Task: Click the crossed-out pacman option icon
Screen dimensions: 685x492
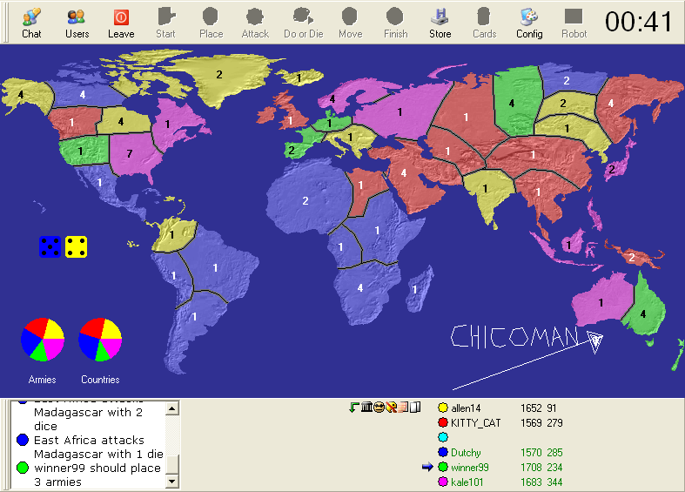Action: tap(391, 408)
